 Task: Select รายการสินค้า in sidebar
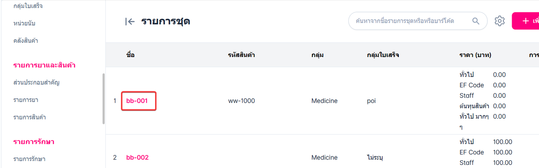click(x=29, y=117)
